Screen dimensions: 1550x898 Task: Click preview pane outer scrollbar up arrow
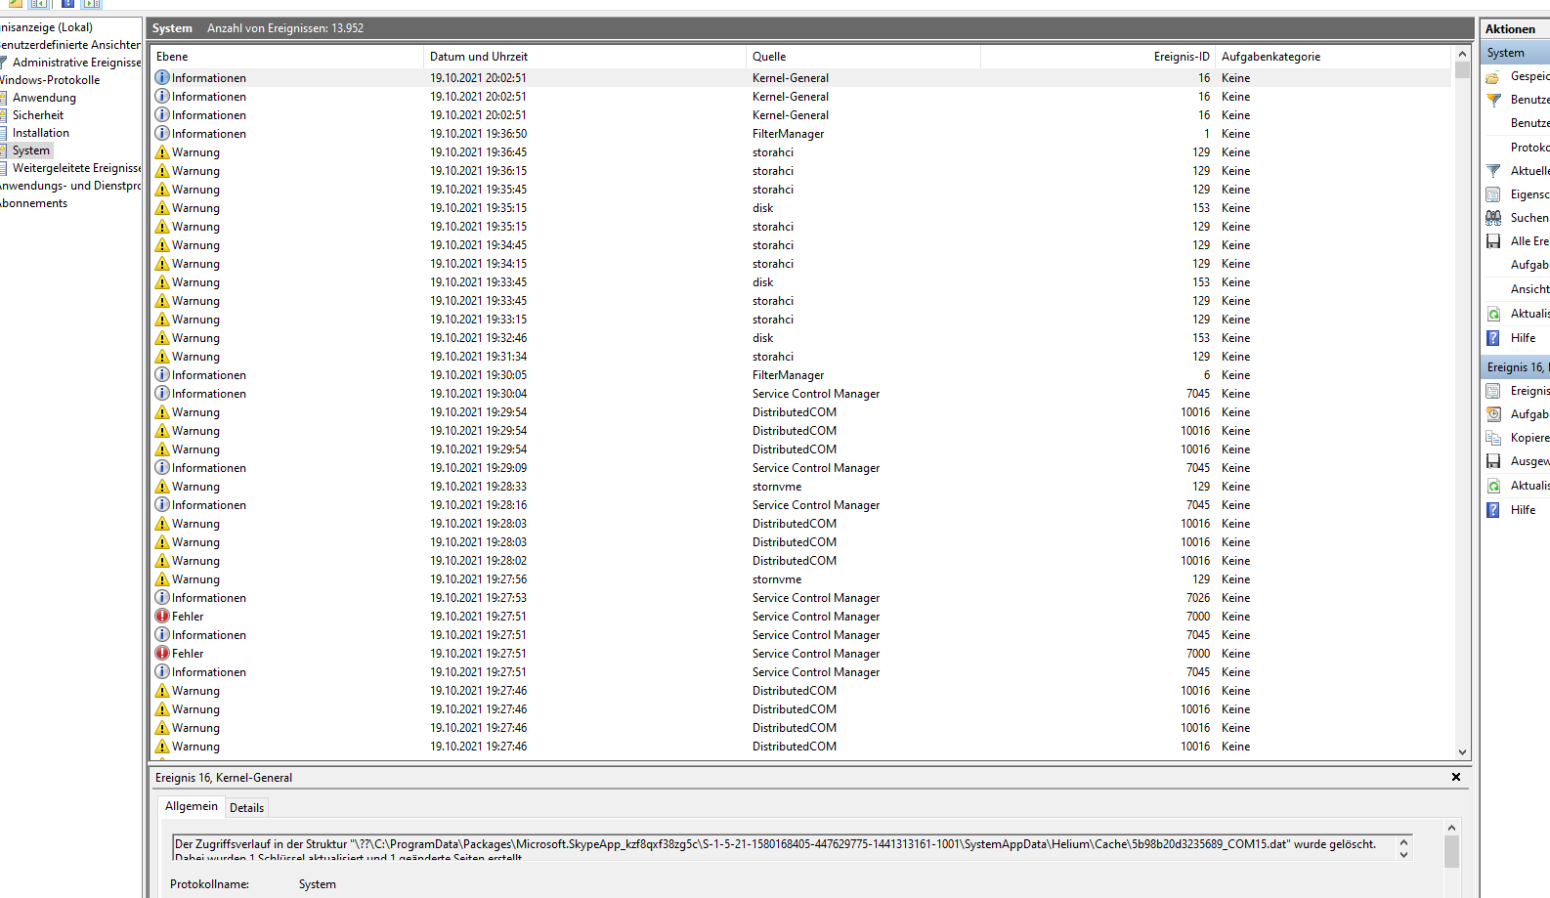coord(1451,828)
